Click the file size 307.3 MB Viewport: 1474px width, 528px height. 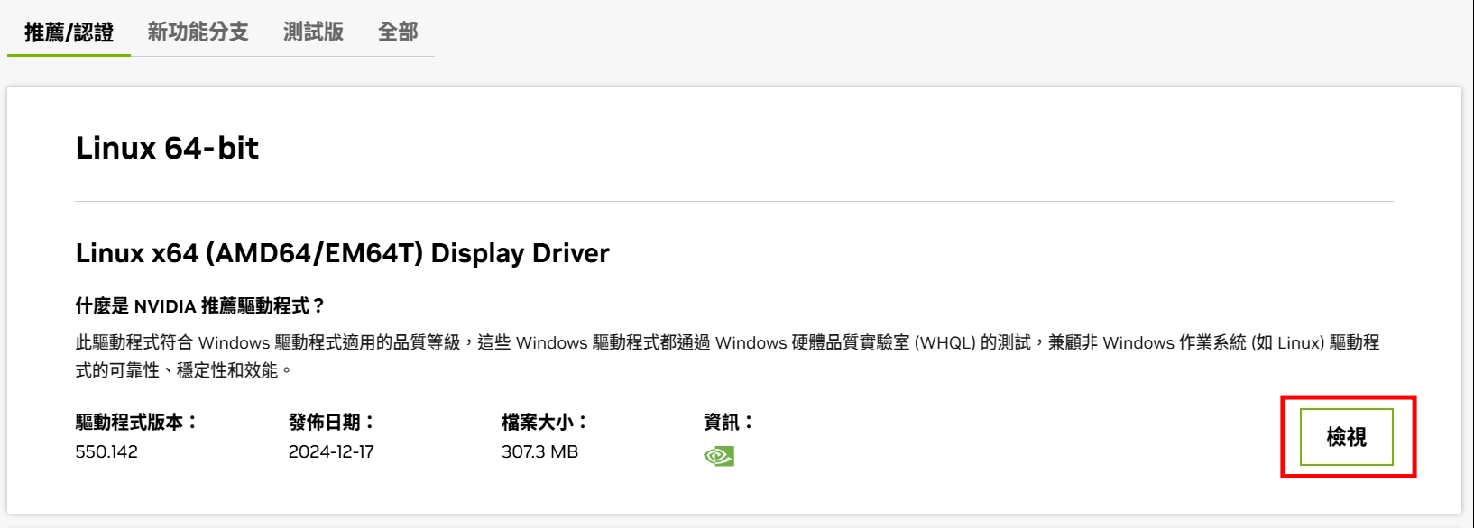[539, 451]
